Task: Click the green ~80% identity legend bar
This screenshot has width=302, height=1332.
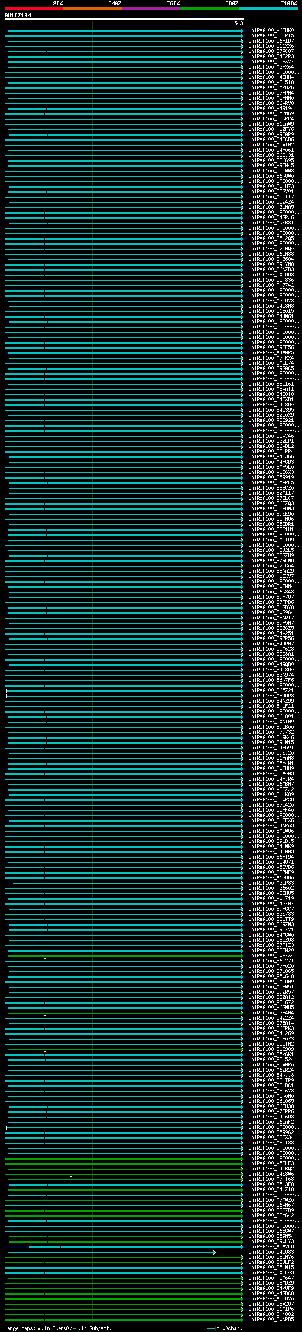Action: pyautogui.click(x=210, y=9)
